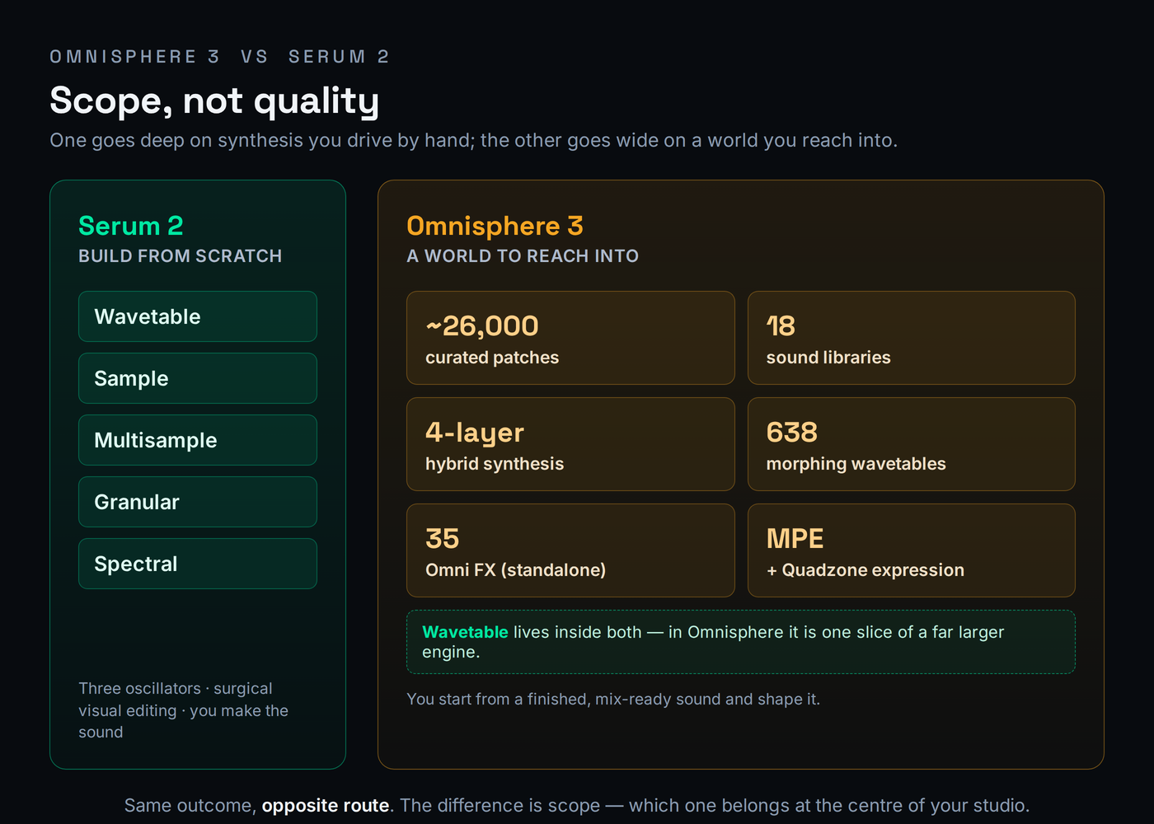Viewport: 1154px width, 824px height.
Task: Open the ~26,000 curated patches card
Action: [570, 338]
